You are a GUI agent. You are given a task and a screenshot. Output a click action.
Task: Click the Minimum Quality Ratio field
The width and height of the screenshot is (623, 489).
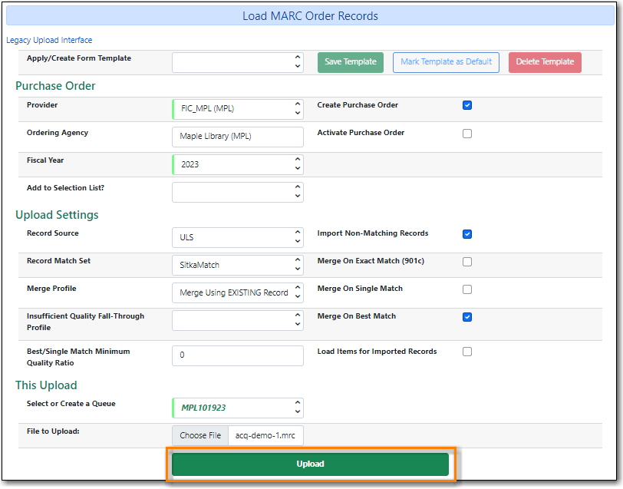(237, 355)
